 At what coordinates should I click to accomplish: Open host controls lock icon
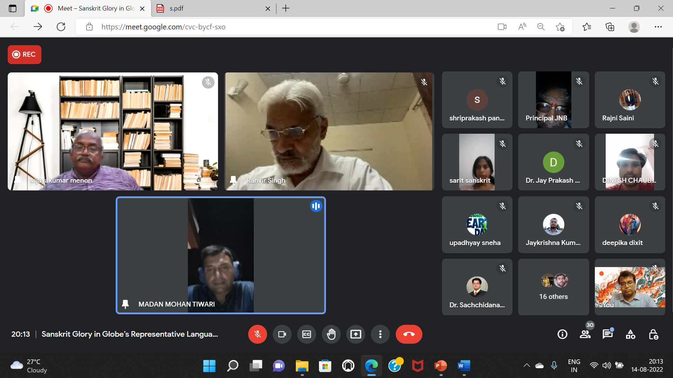(653, 334)
